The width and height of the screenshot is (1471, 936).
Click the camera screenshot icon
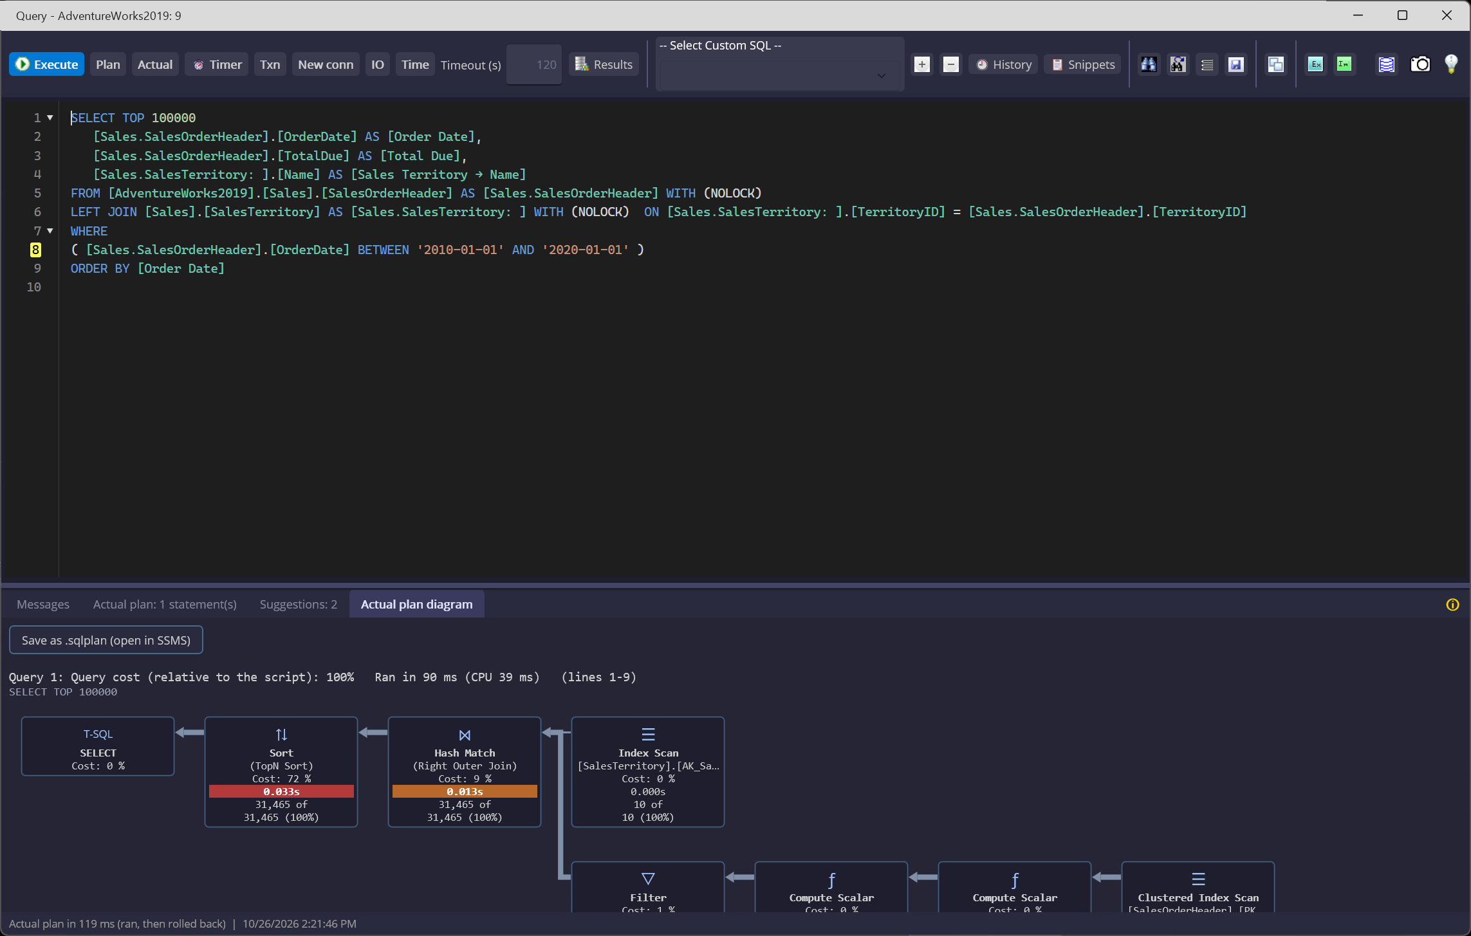tap(1420, 64)
